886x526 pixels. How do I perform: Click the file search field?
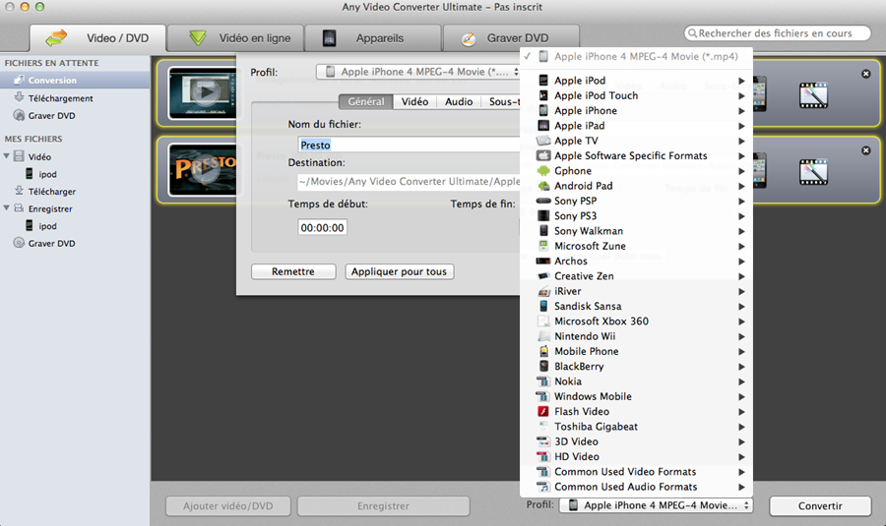pyautogui.click(x=778, y=33)
